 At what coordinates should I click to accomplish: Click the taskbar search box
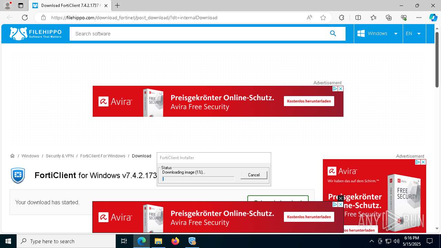pos(66,241)
